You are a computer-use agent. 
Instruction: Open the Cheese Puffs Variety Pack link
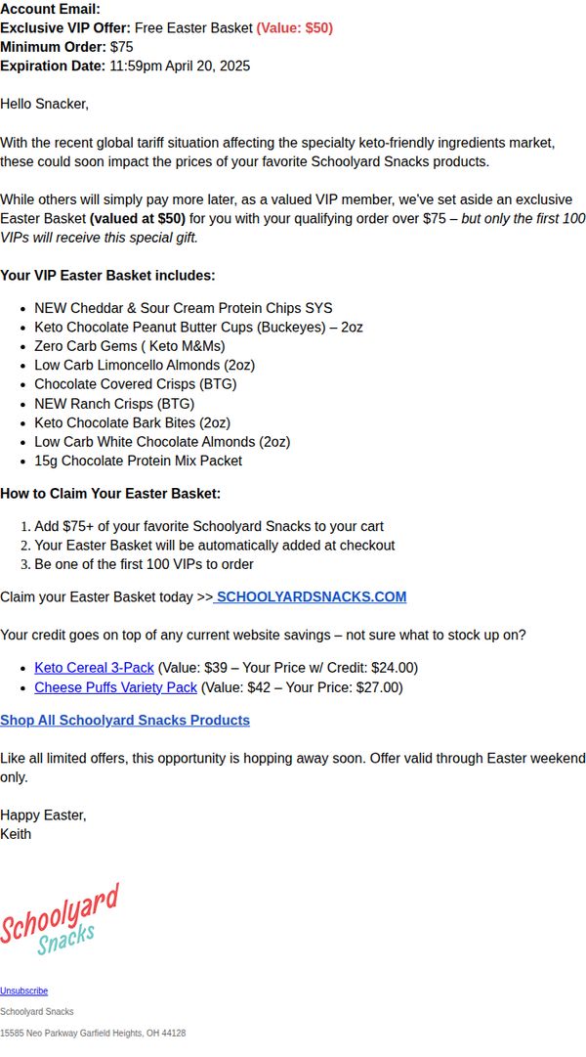(x=116, y=687)
